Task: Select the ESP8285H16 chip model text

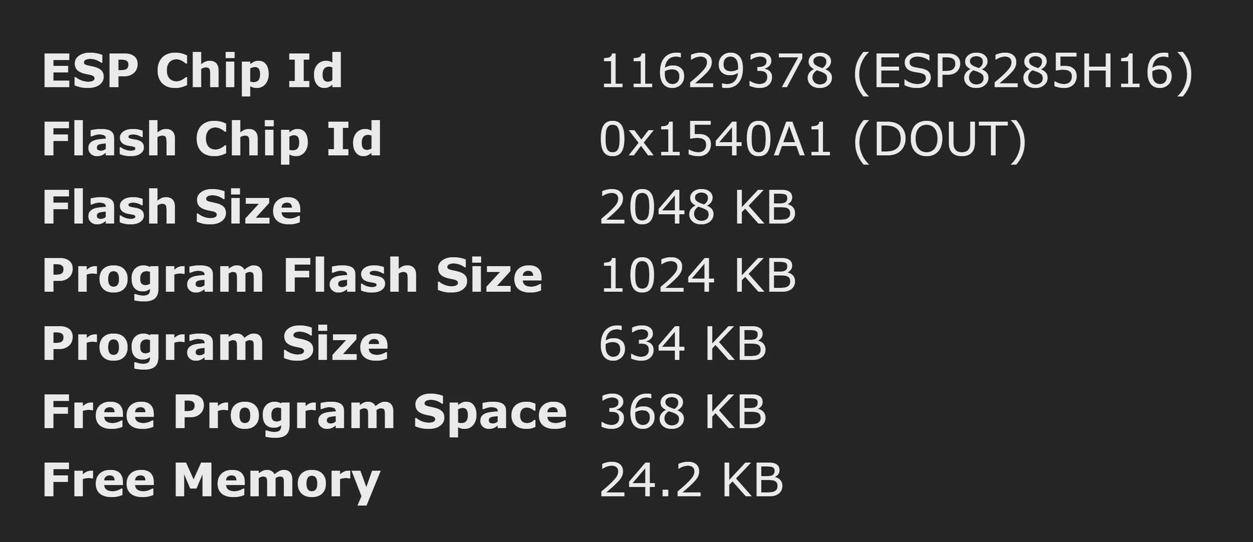Action: point(1023,71)
